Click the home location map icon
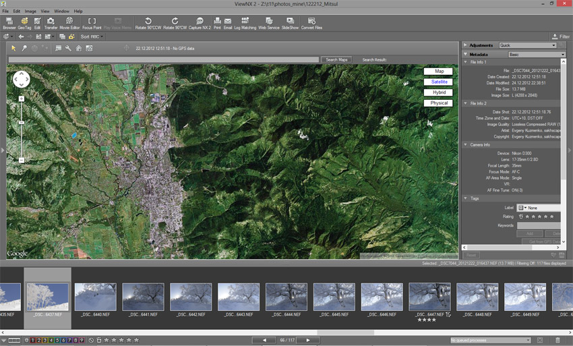 point(79,48)
